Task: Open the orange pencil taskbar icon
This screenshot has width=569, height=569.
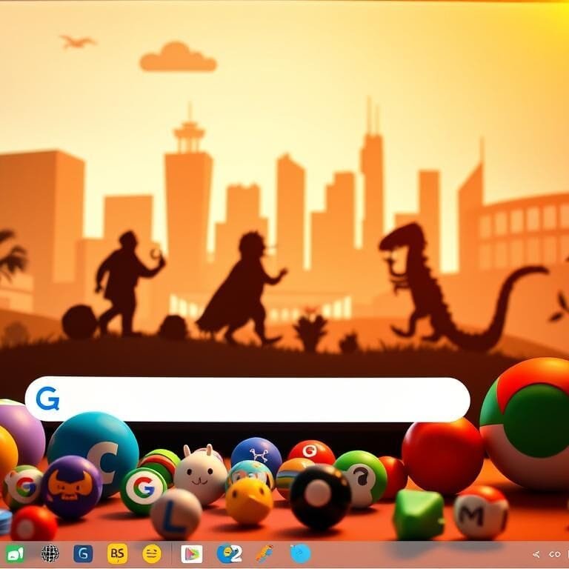Action: click(264, 553)
